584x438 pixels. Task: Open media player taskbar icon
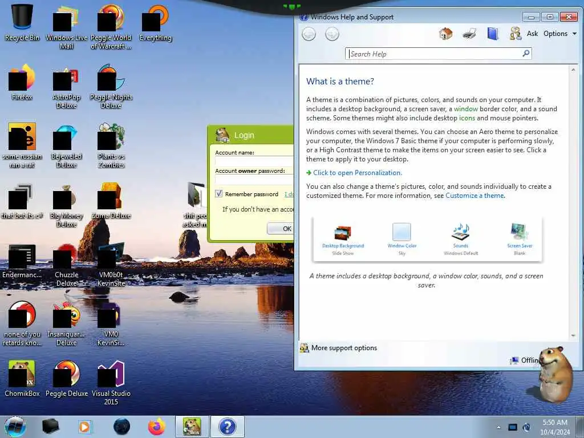[85, 427]
